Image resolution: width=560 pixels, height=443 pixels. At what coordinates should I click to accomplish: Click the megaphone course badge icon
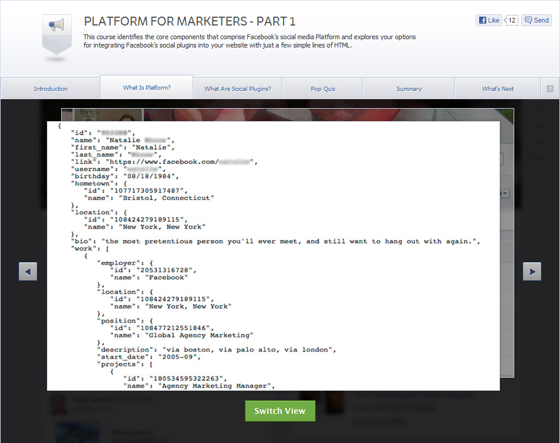(x=57, y=35)
